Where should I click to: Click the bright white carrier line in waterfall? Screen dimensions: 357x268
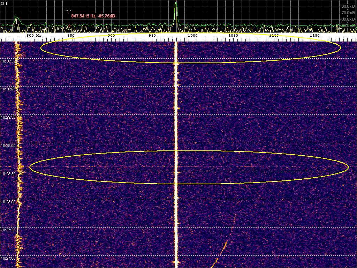176,140
